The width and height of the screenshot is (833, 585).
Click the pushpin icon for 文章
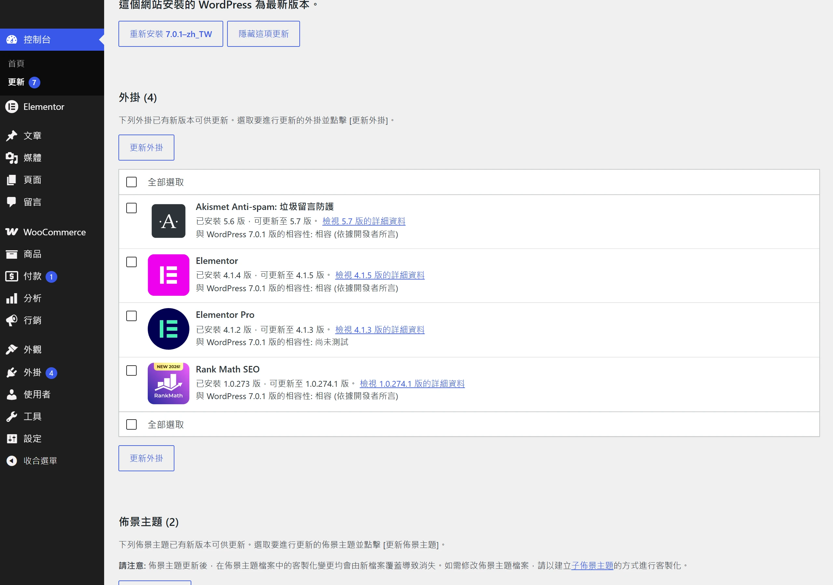point(12,136)
